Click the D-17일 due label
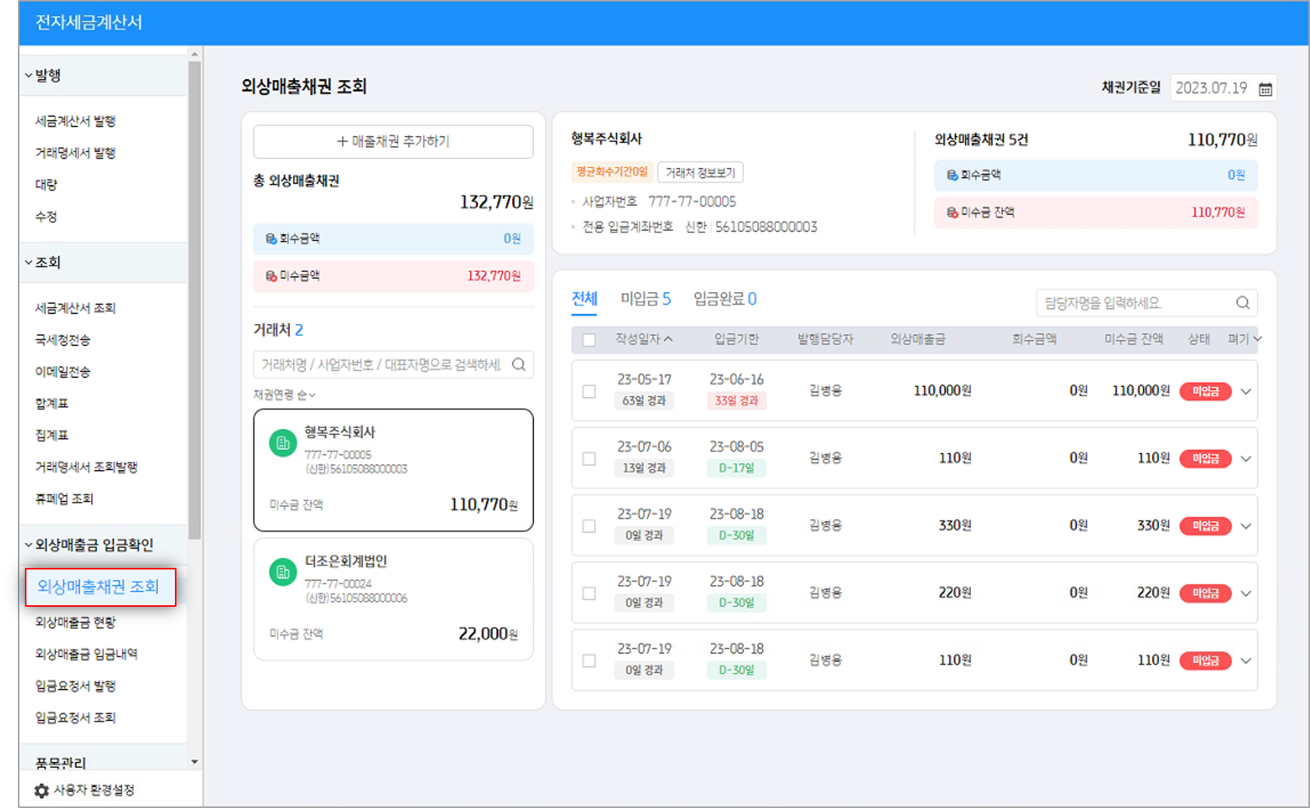 point(736,468)
